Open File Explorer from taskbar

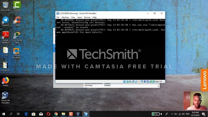(x=63, y=114)
